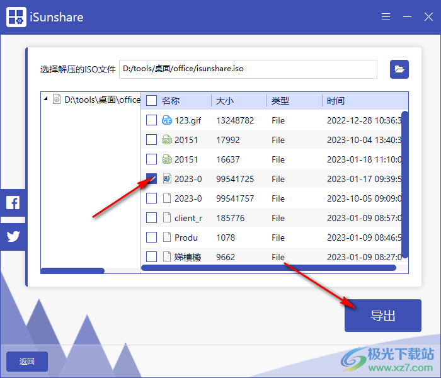The width and height of the screenshot is (441, 378).
Task: Check the 123.gif checkbox
Action: [x=151, y=120]
